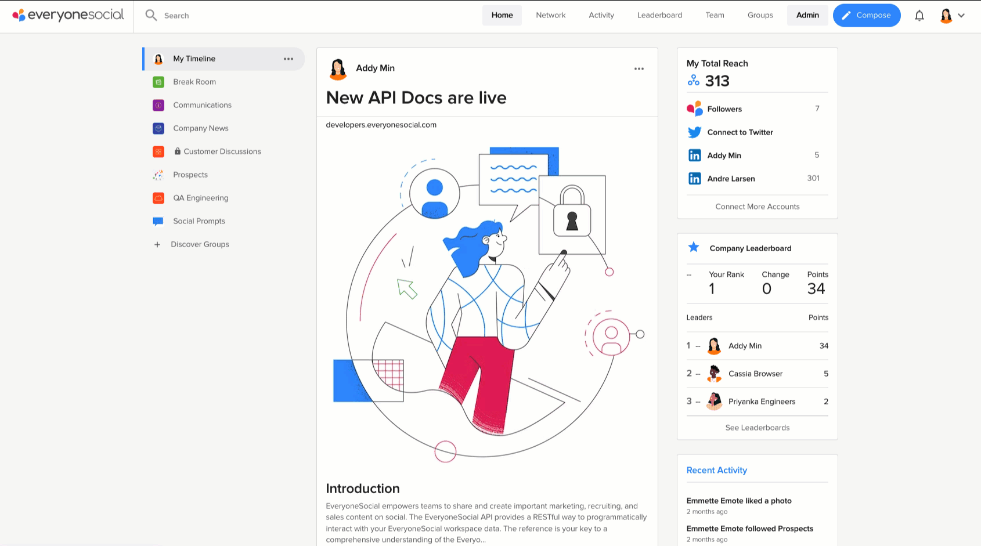
Task: Open My Timeline three-dot options menu
Action: click(x=288, y=59)
